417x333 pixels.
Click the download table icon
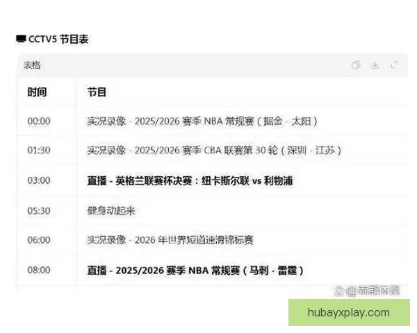point(375,65)
